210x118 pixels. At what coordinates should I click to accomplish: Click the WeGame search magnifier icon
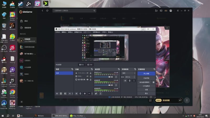point(94,10)
